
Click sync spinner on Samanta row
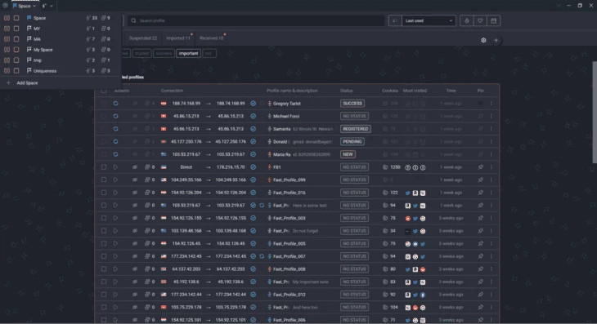click(x=115, y=129)
